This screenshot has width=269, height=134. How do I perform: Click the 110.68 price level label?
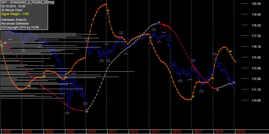tap(256, 100)
